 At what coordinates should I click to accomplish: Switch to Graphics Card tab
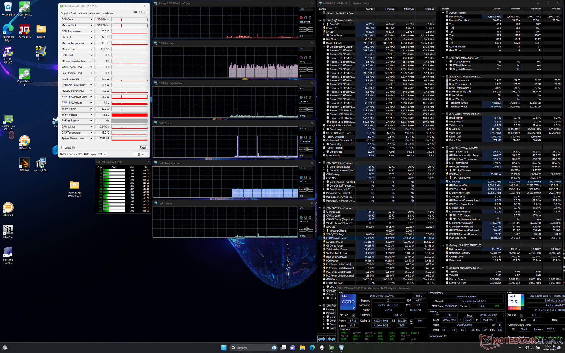coord(68,13)
